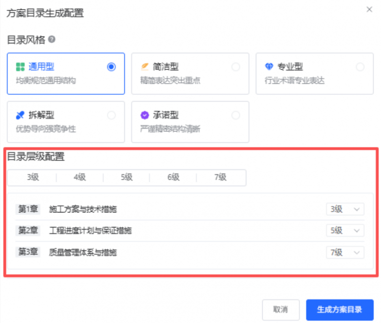This screenshot has height=323, width=381.
Task: Click the purple check badge icon of 承诺型
Action: coord(145,115)
